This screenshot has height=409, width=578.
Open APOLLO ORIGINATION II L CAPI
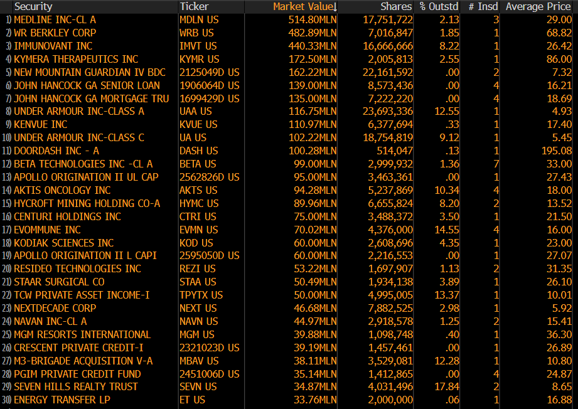[x=85, y=256]
